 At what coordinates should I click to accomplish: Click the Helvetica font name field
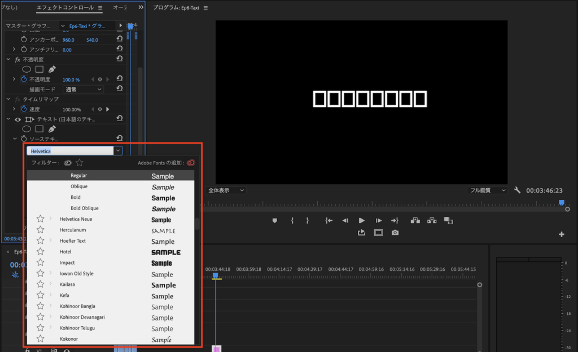point(70,151)
